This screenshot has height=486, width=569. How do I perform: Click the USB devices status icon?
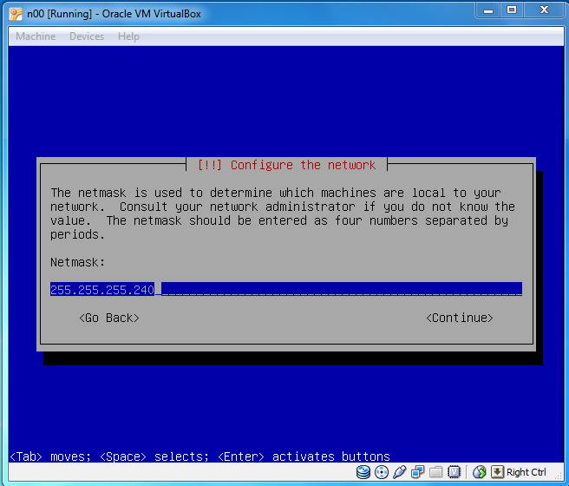400,472
